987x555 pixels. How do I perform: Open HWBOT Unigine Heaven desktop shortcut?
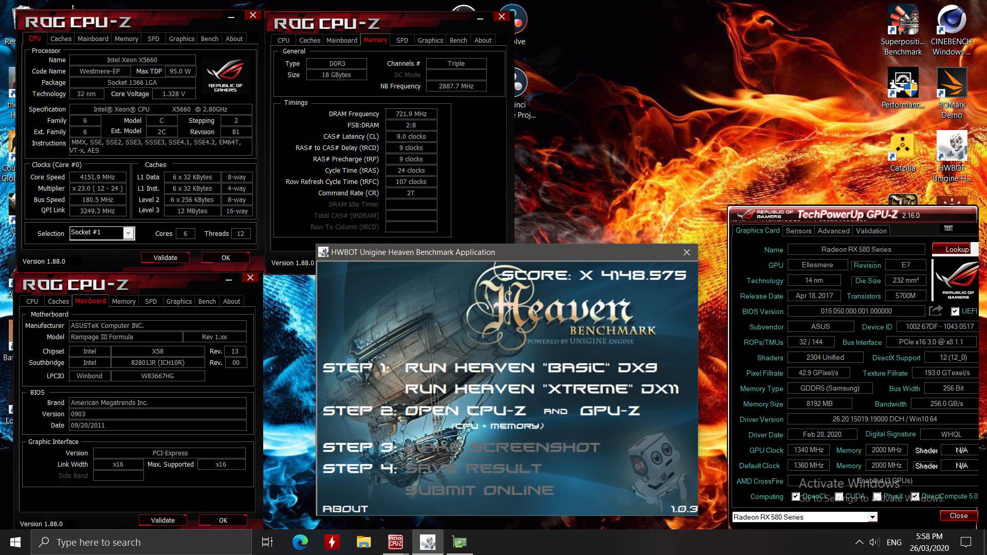(952, 157)
